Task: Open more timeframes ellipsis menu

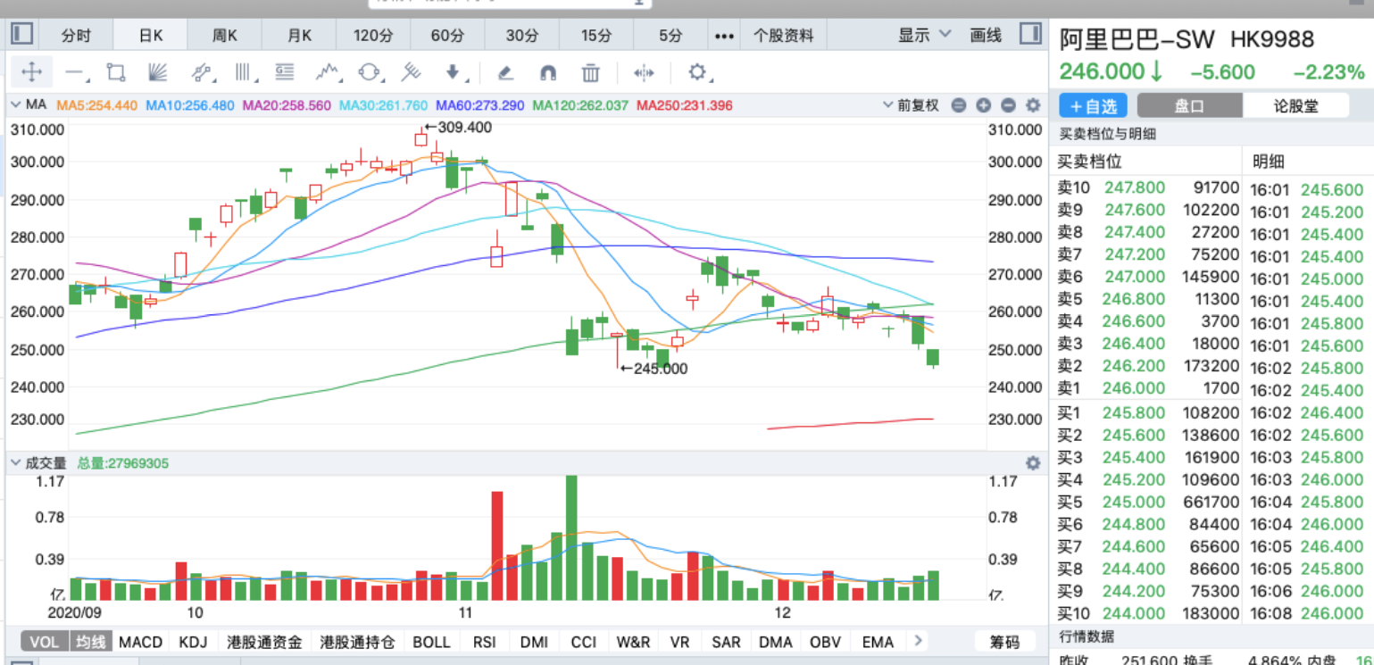Action: 724,36
